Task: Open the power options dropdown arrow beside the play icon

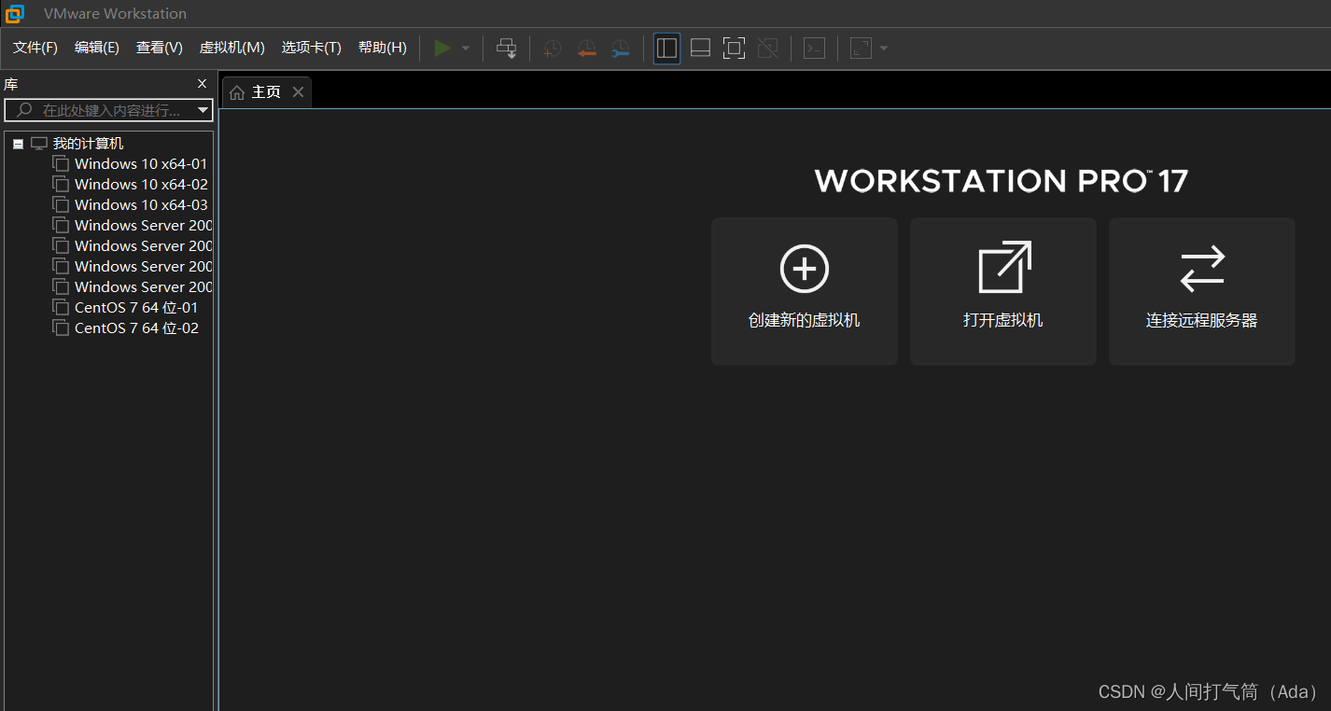Action: 466,49
